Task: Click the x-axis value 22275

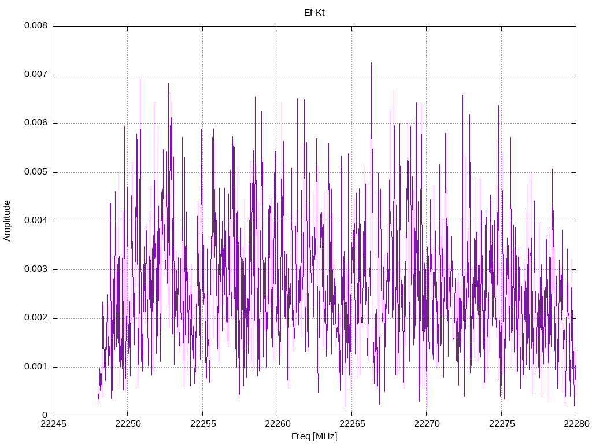Action: pyautogui.click(x=502, y=424)
